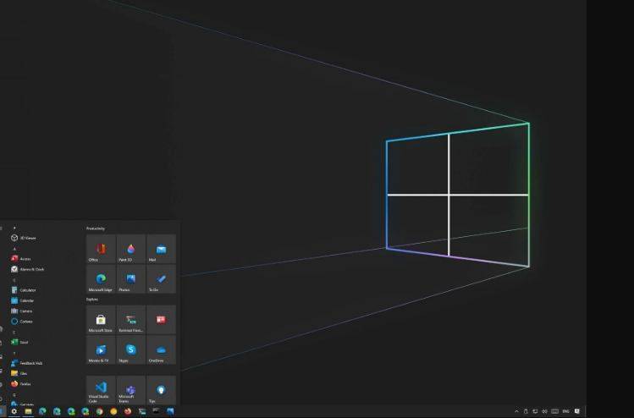The width and height of the screenshot is (634, 418).
Task: Click the # header in app list
Action: (x=14, y=228)
